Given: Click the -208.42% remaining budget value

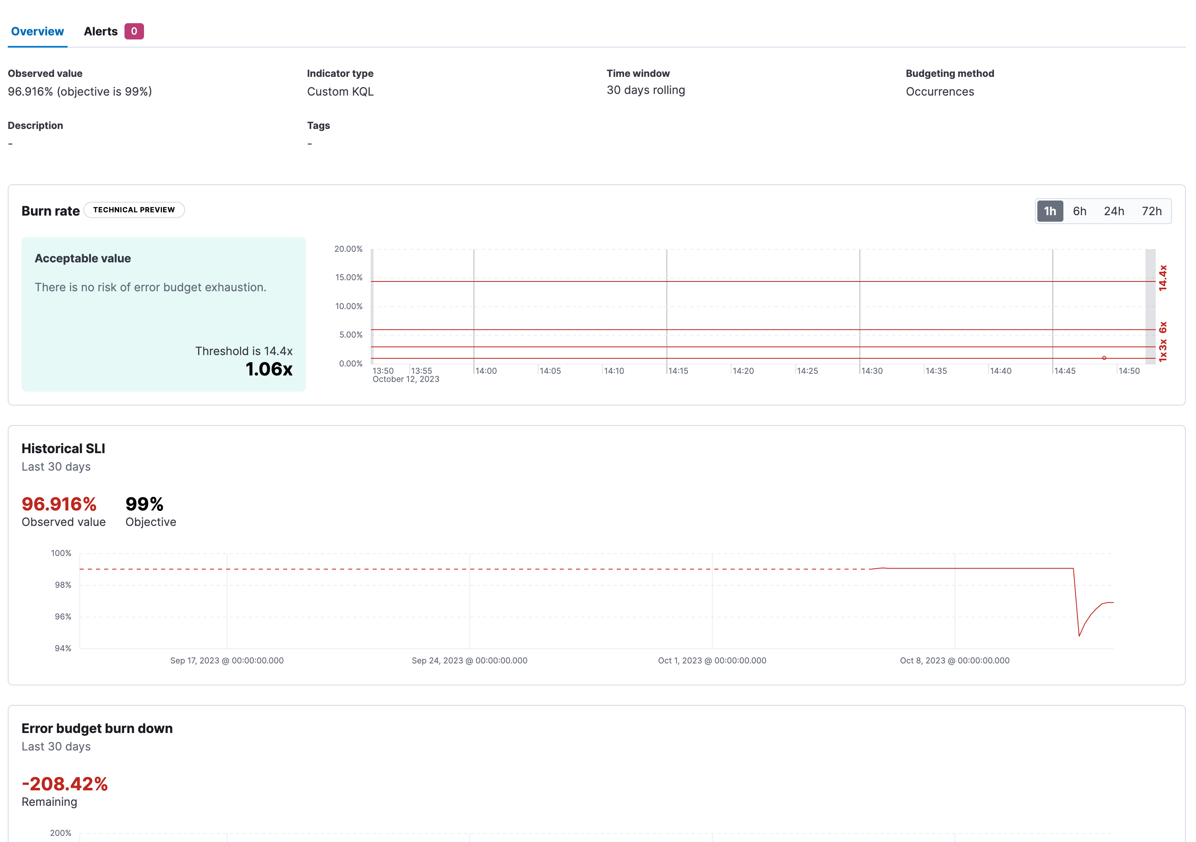Looking at the screenshot, I should point(65,783).
